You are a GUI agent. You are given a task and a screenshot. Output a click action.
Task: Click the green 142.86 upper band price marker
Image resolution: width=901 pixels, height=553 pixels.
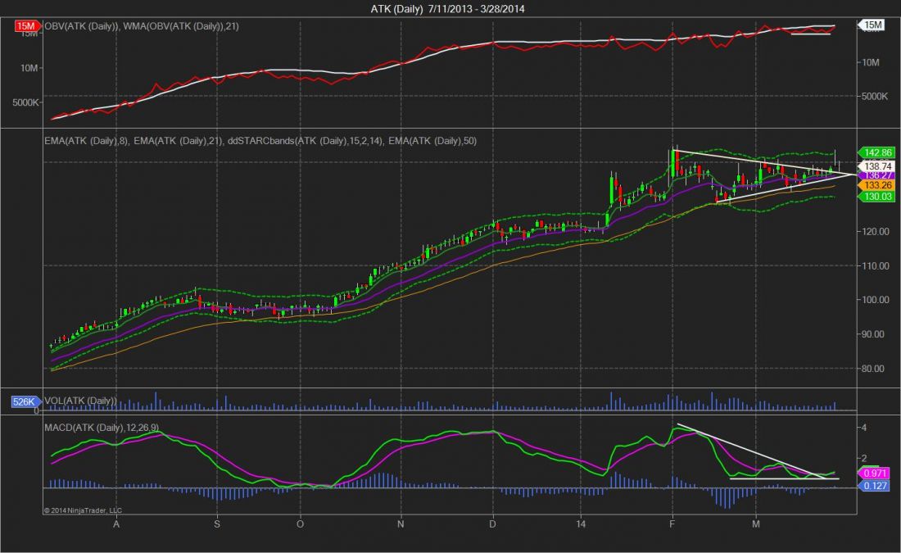[x=873, y=152]
